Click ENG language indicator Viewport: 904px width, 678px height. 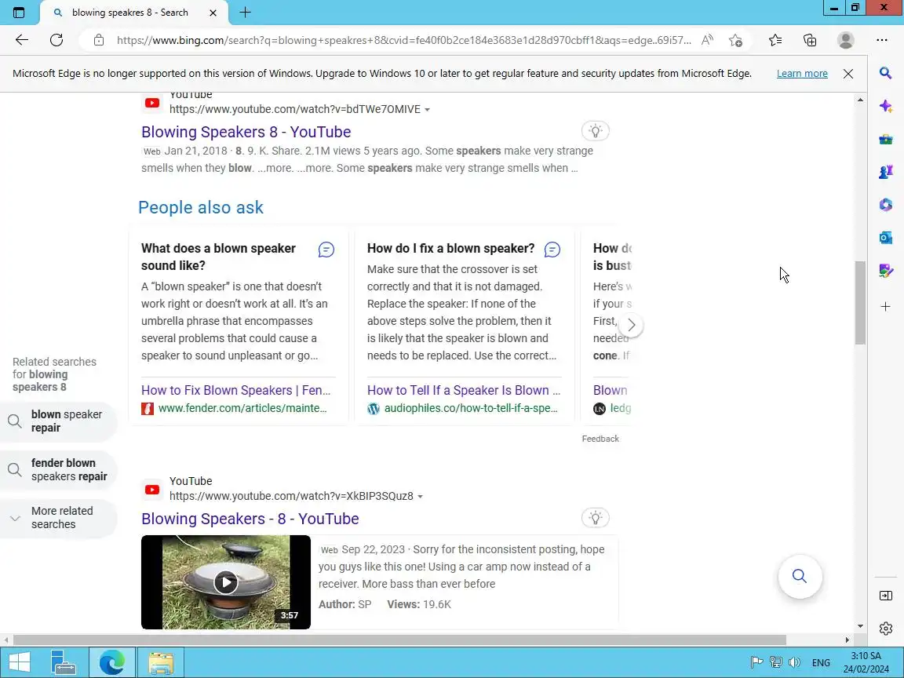click(x=821, y=663)
